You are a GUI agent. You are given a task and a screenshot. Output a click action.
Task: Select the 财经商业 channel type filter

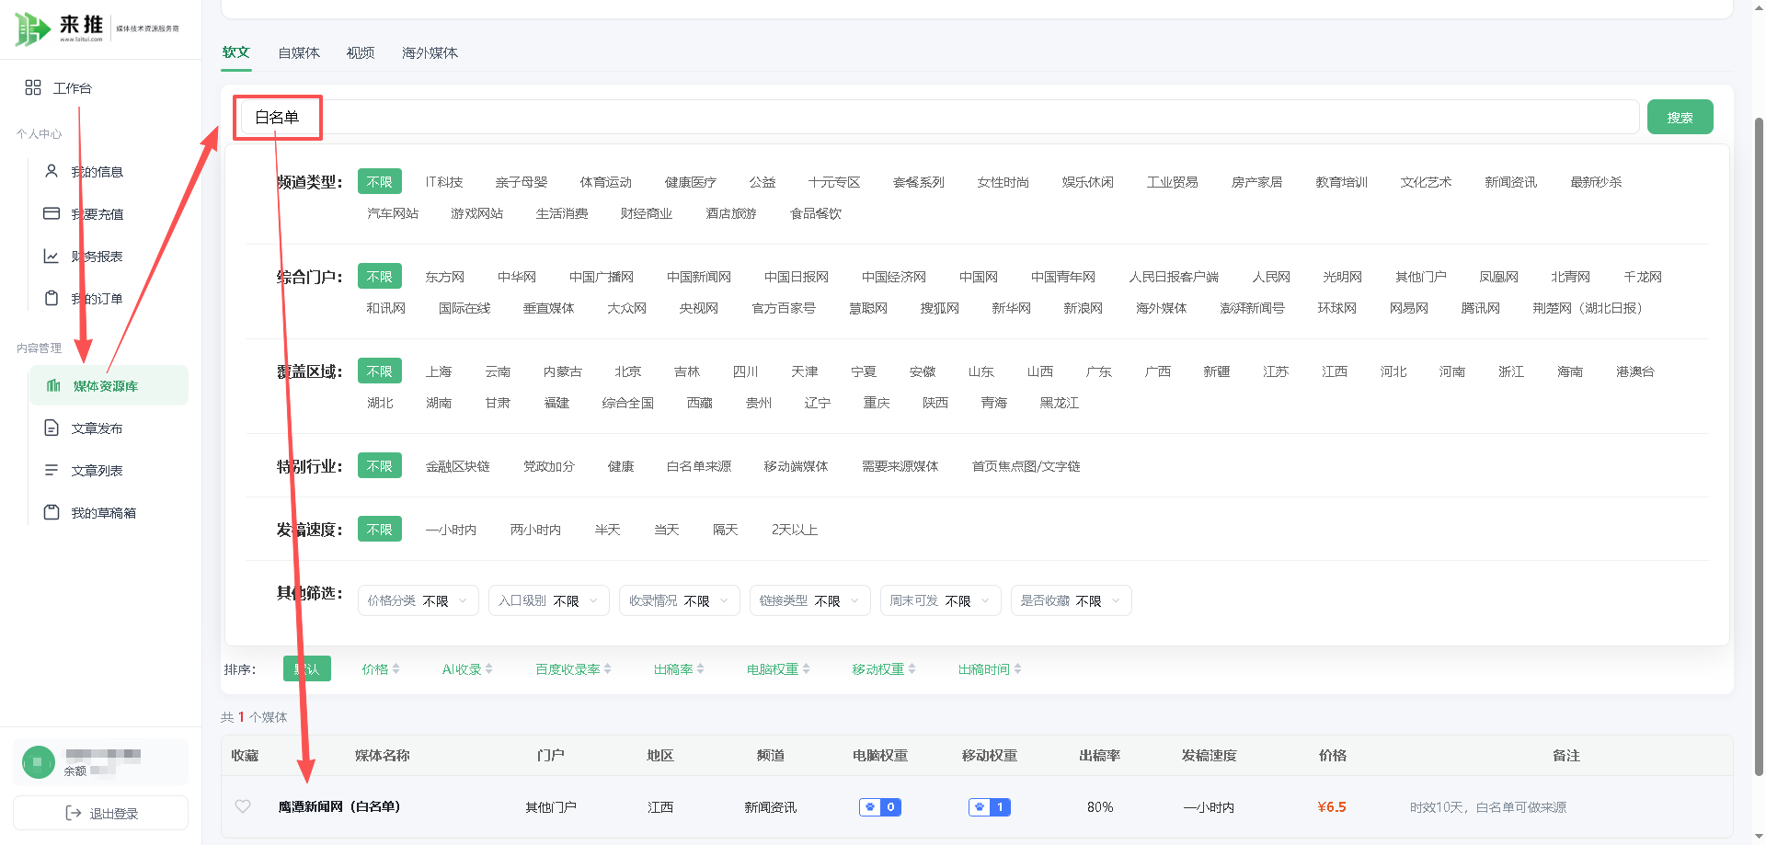tap(647, 213)
